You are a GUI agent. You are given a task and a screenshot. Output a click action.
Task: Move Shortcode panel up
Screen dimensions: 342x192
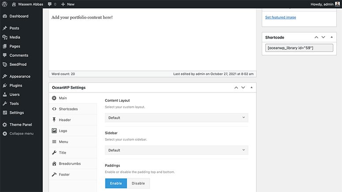pyautogui.click(x=316, y=37)
